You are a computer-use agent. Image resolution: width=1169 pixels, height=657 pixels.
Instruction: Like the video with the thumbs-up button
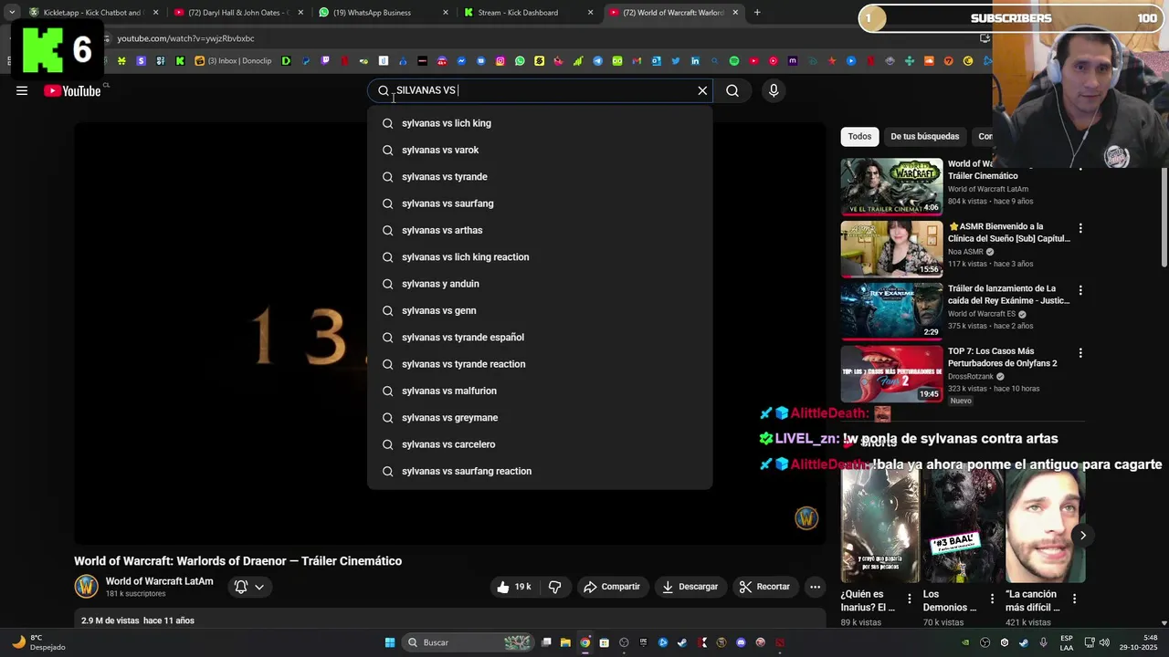pos(514,587)
